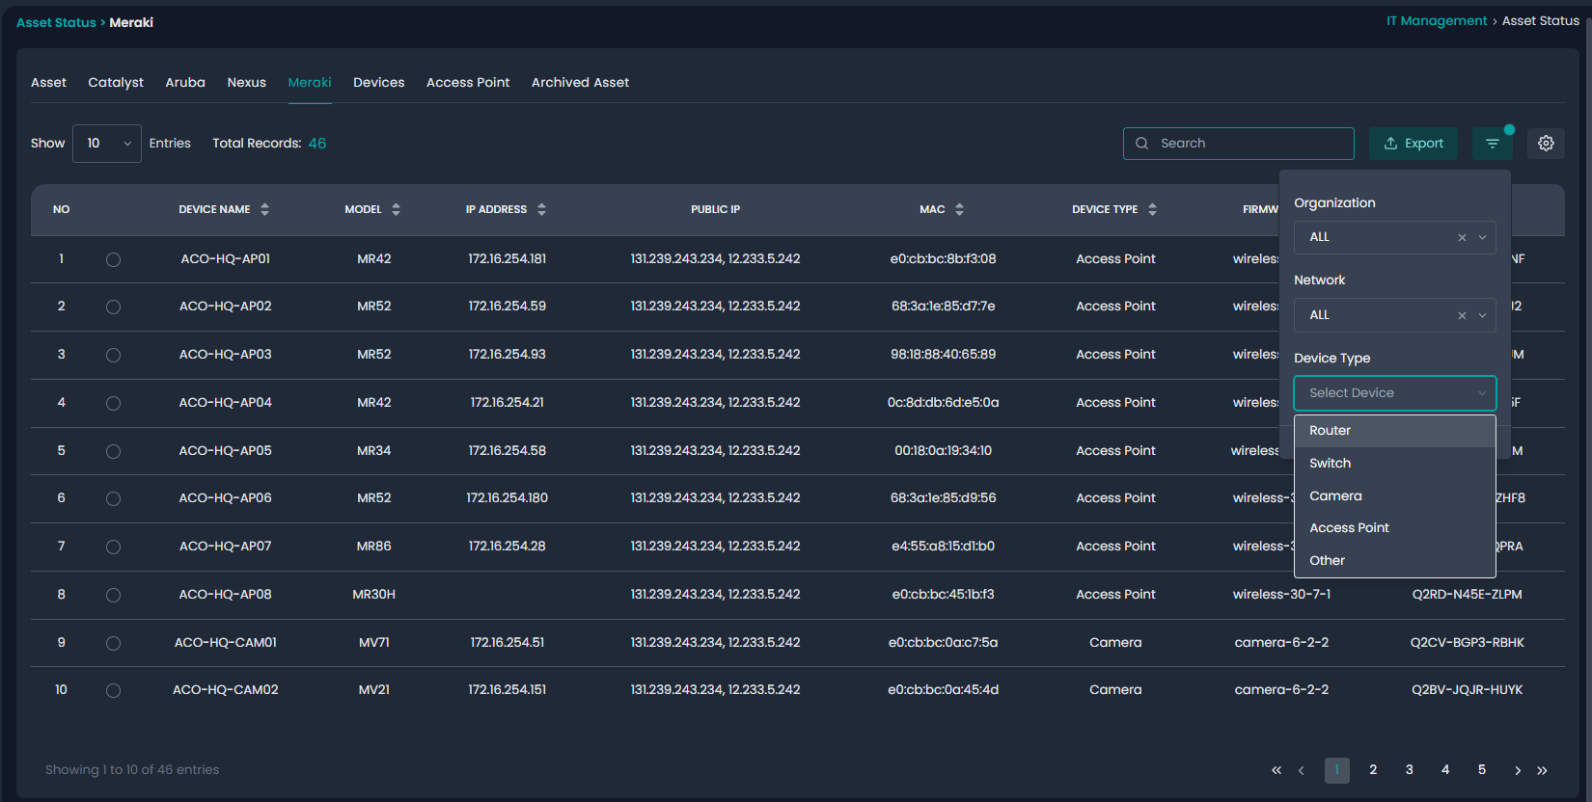Go to previous page arrow
1592x802 pixels.
point(1302,770)
